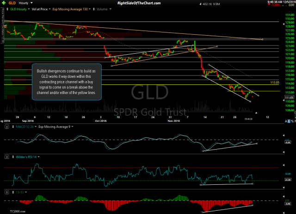Click the price pane top scale arrow near 128.00
296x214 pixels.
click(x=284, y=24)
